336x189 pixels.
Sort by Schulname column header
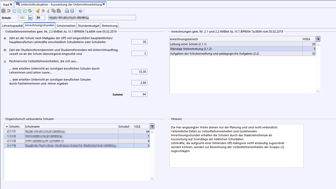71,127
